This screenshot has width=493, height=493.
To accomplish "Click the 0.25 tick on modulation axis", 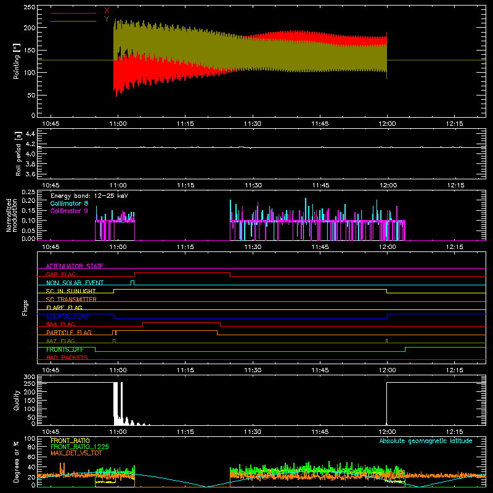I will tap(28, 192).
